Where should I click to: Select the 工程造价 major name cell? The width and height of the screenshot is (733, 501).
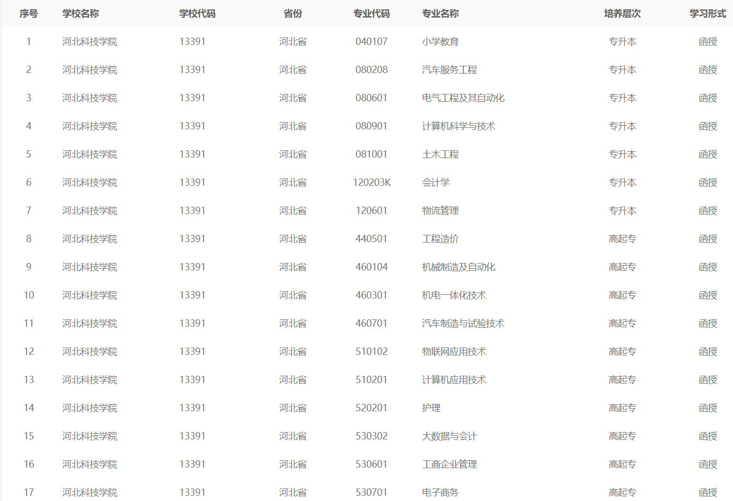[440, 239]
